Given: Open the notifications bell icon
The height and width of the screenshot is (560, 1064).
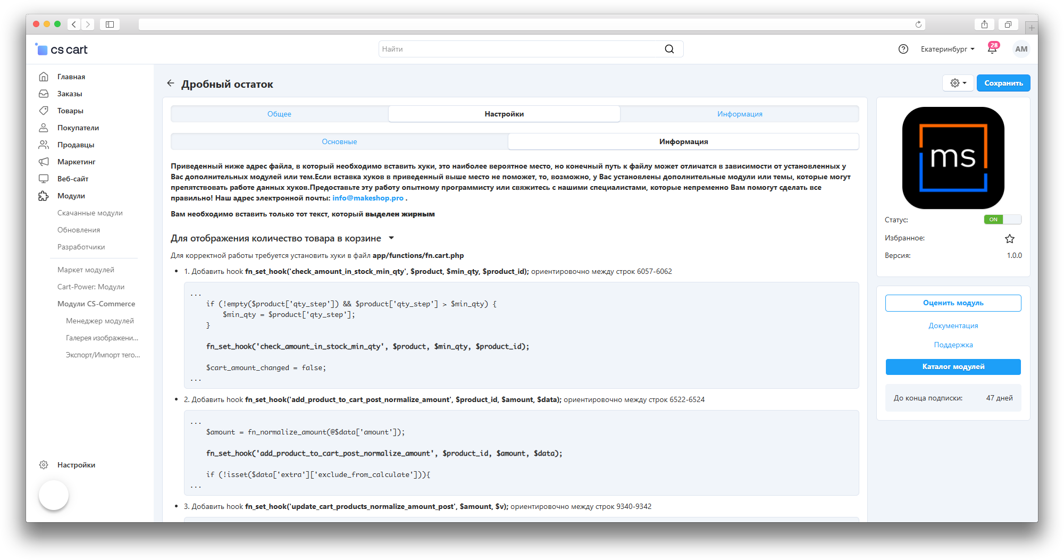Looking at the screenshot, I should point(992,49).
